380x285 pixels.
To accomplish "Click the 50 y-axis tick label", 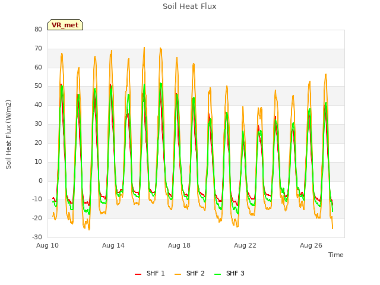I will pos(38,85).
